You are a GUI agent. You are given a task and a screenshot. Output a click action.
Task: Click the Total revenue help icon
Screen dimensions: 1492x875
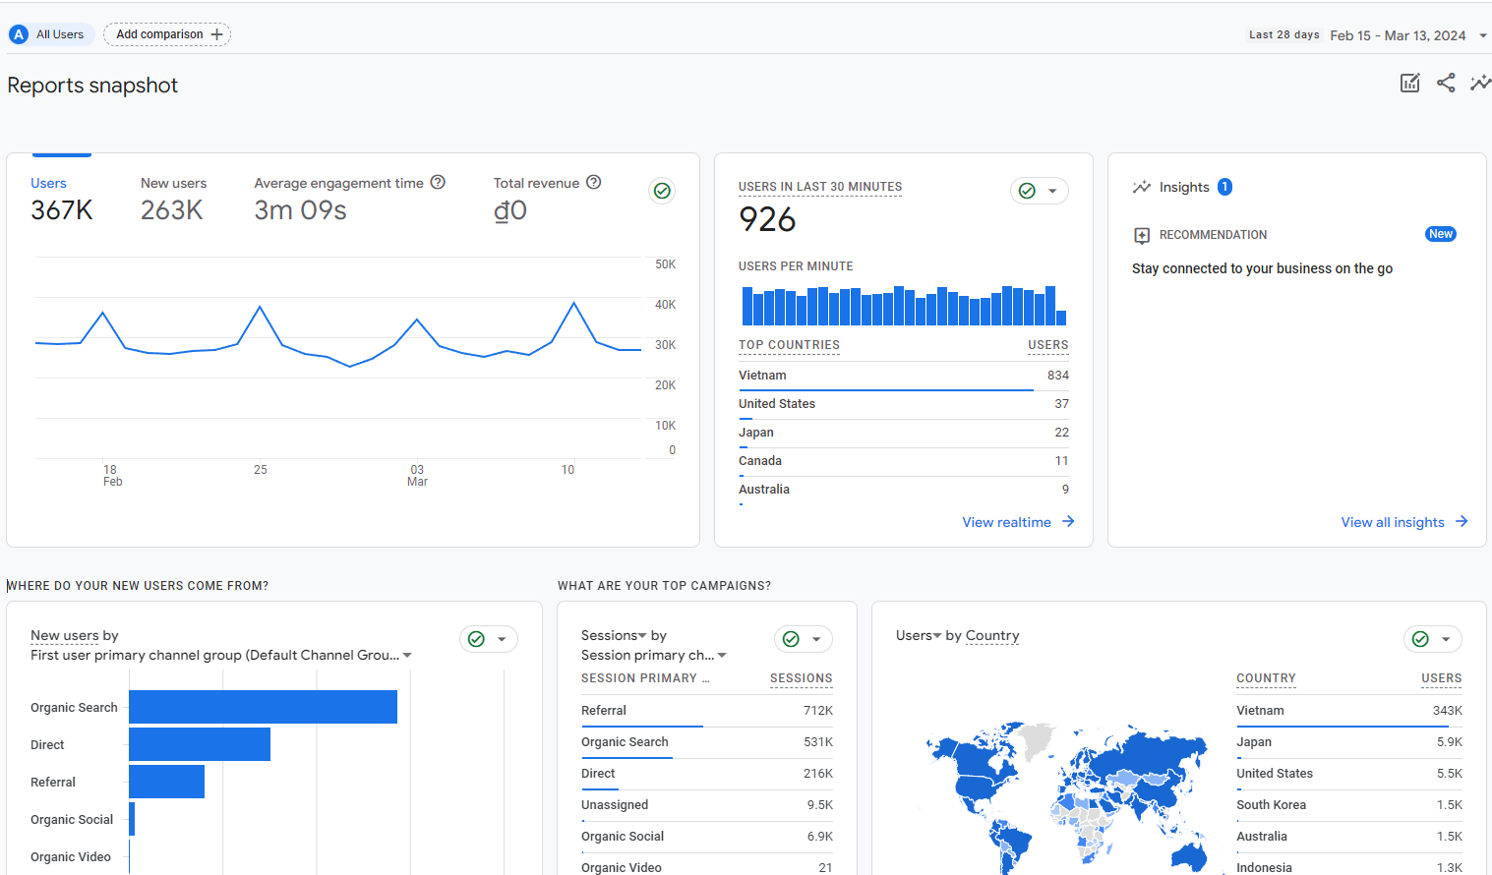594,183
